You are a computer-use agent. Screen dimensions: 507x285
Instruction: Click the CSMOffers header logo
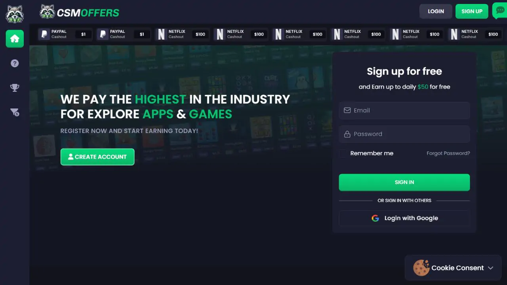point(80,12)
